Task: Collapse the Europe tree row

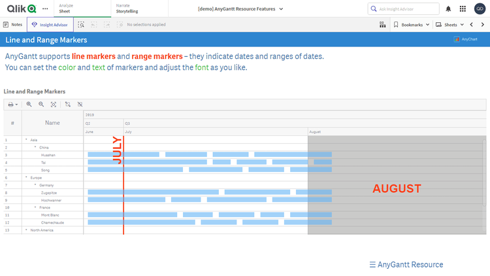Action: click(26, 177)
